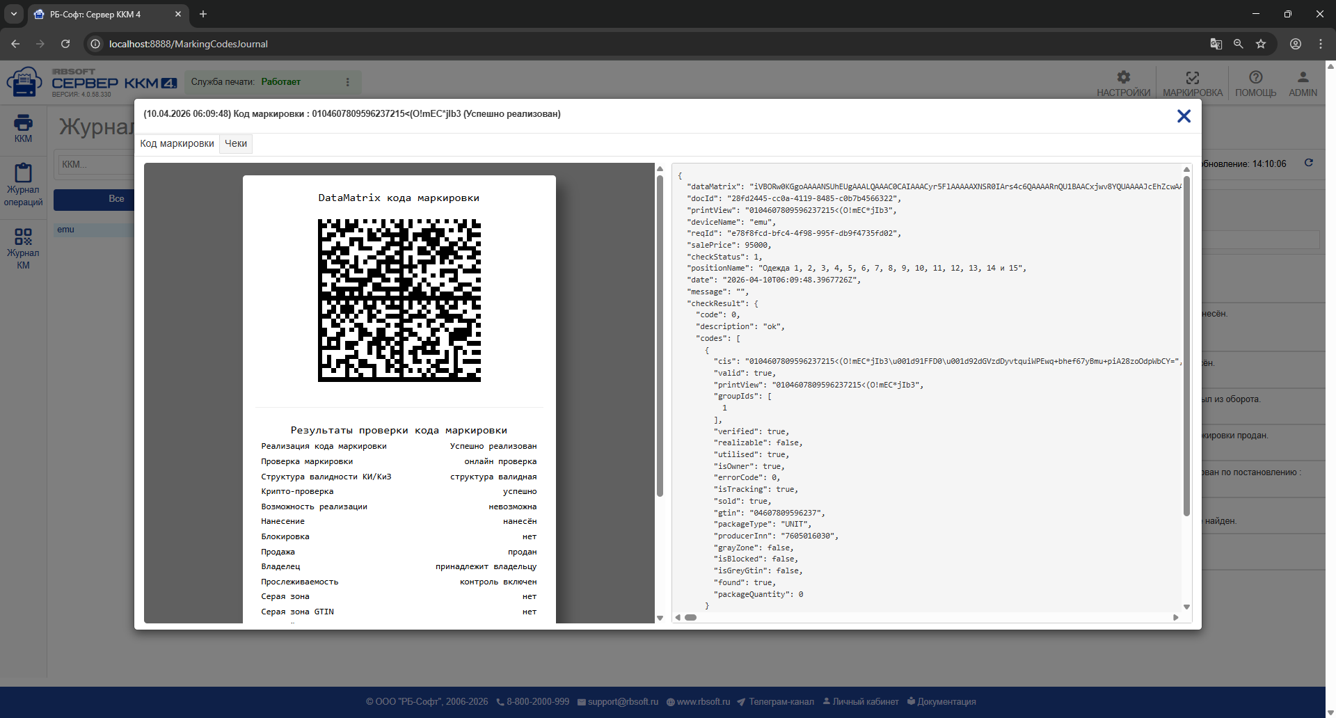Click the JSON panel scroll-down arrow
Image resolution: width=1336 pixels, height=718 pixels.
point(1186,607)
